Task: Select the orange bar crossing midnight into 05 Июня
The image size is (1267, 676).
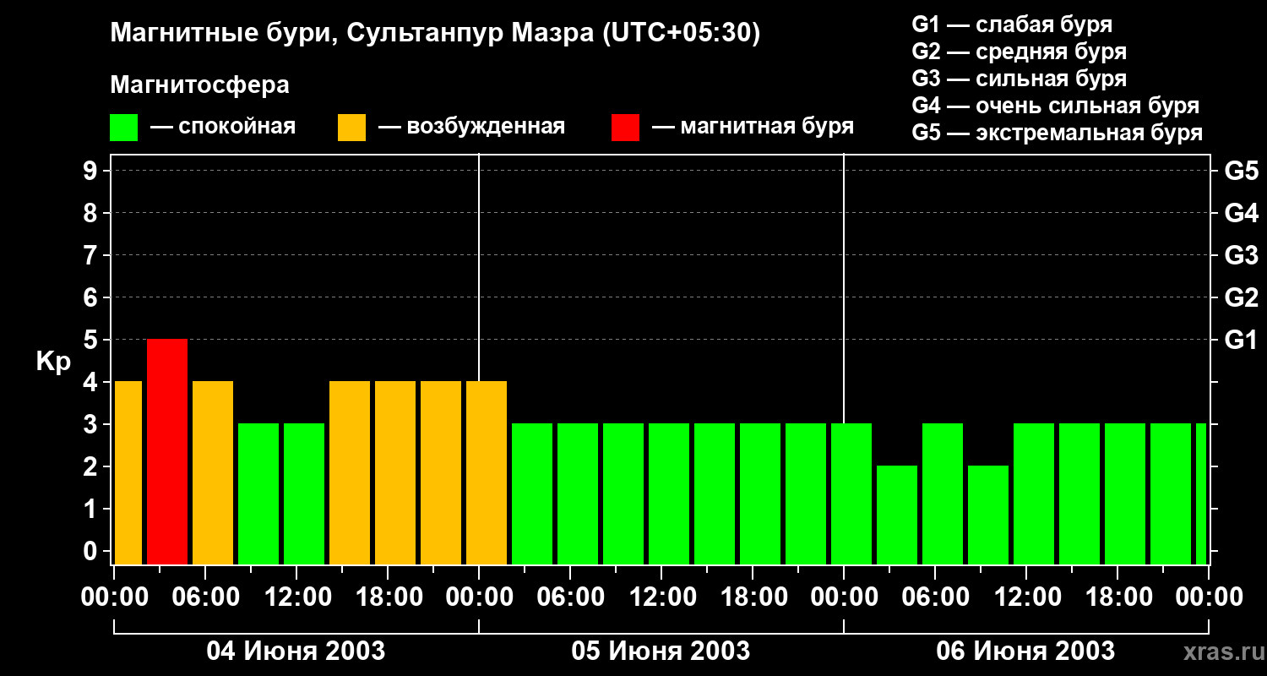Action: tap(487, 472)
